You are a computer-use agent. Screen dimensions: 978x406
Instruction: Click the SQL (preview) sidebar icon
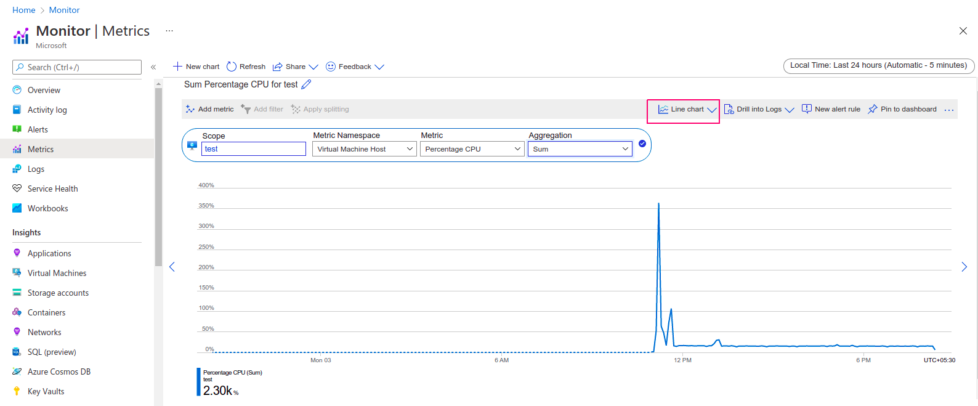pyautogui.click(x=17, y=352)
